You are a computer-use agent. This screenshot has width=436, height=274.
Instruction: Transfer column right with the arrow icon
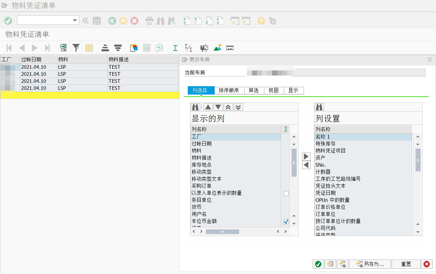click(x=306, y=156)
